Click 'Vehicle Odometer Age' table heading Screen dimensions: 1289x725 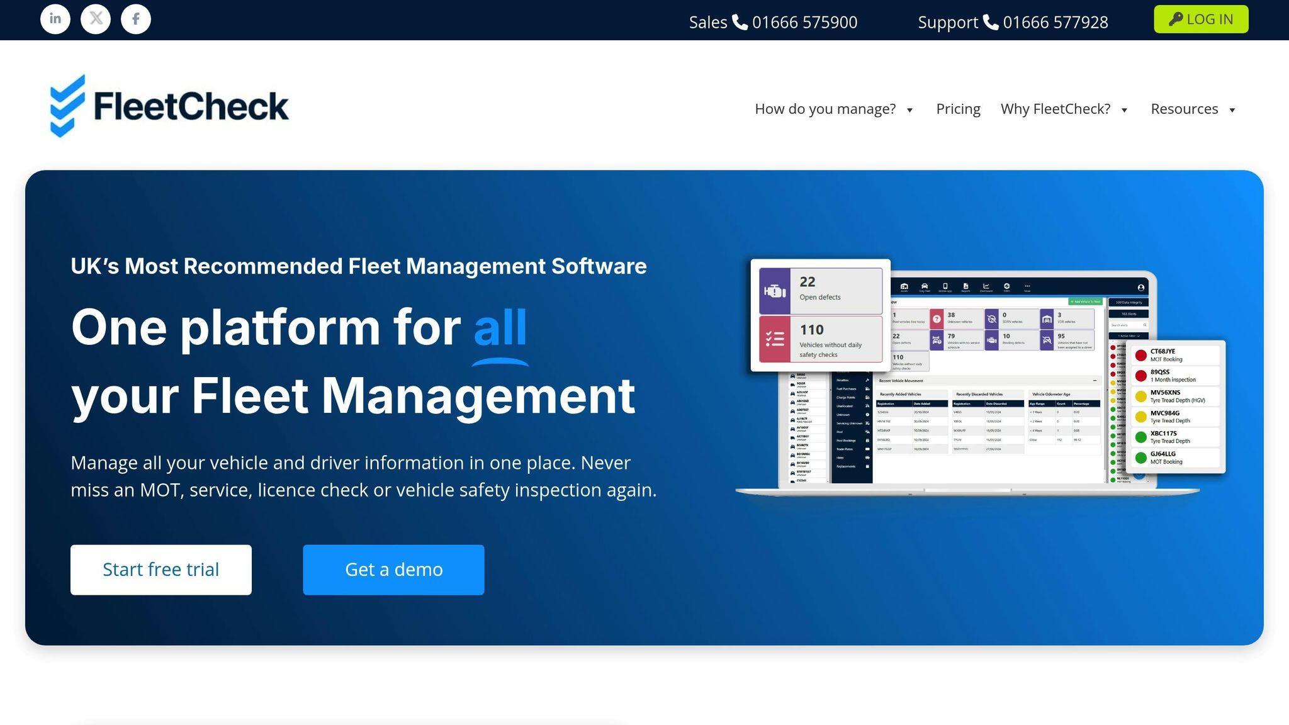(x=1051, y=394)
